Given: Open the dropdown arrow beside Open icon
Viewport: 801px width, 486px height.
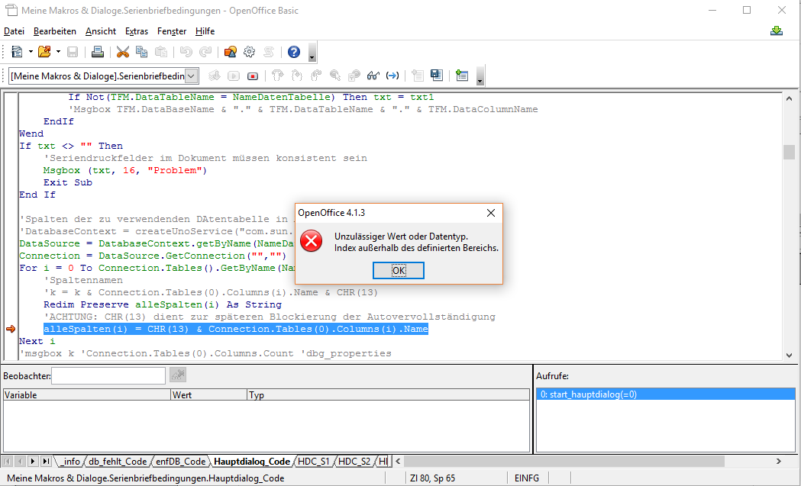Looking at the screenshot, I should [58, 52].
